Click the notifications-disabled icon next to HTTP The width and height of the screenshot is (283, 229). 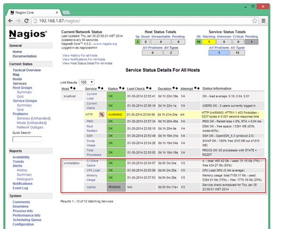[x=101, y=114]
